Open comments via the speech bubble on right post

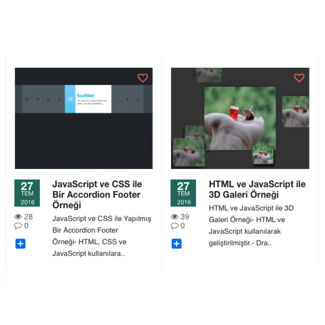pyautogui.click(x=175, y=226)
